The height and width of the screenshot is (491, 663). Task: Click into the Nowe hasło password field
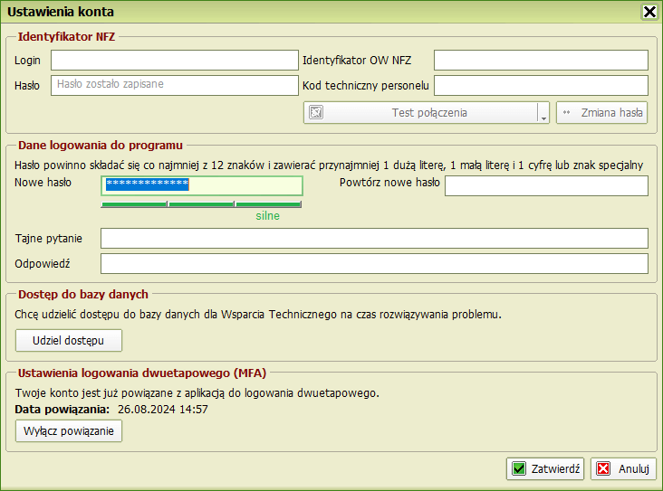pyautogui.click(x=201, y=185)
